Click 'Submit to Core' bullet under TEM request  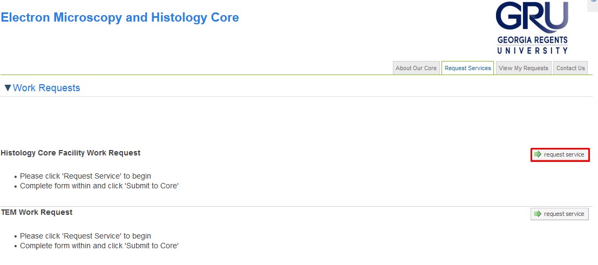point(99,246)
